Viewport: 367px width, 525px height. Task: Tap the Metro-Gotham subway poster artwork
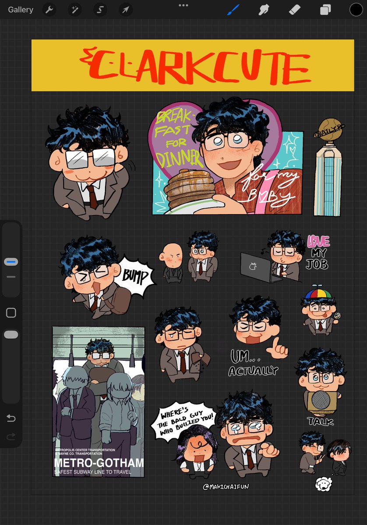99,402
